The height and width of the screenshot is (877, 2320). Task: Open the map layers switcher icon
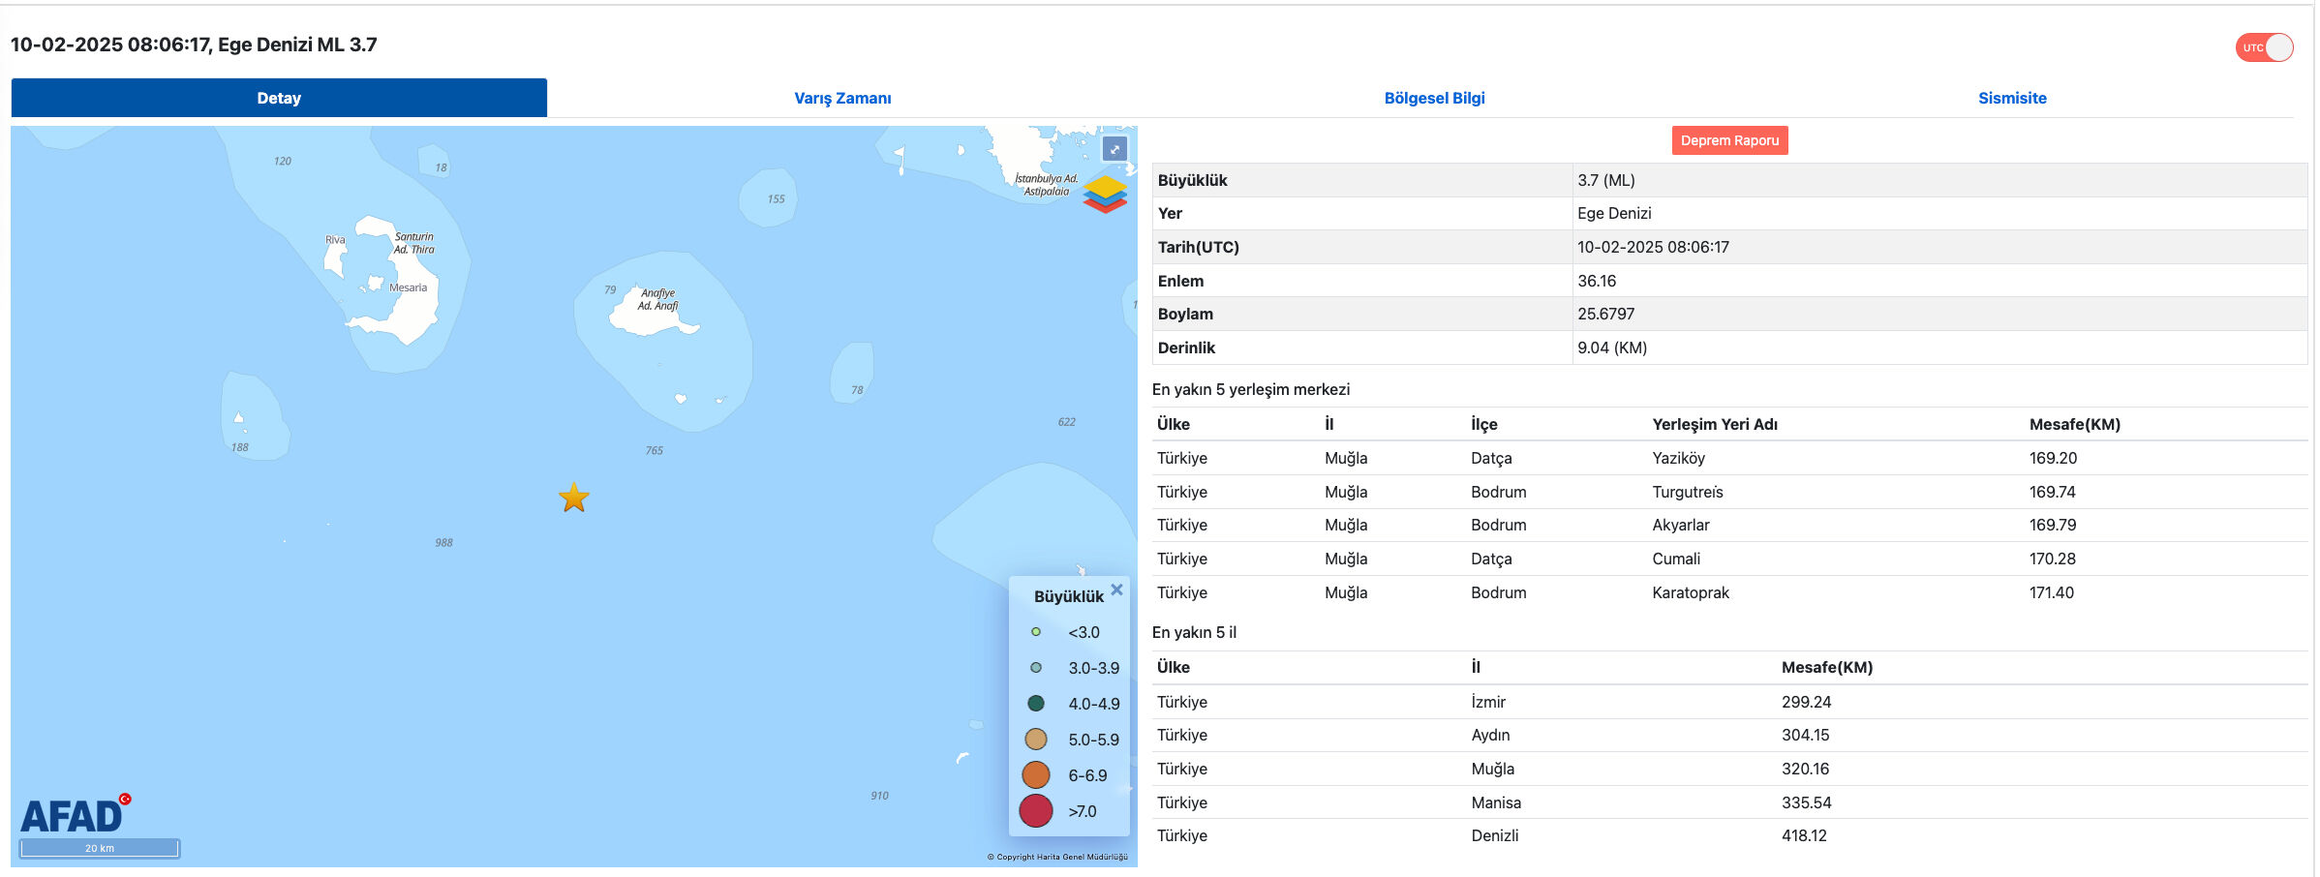(1105, 194)
